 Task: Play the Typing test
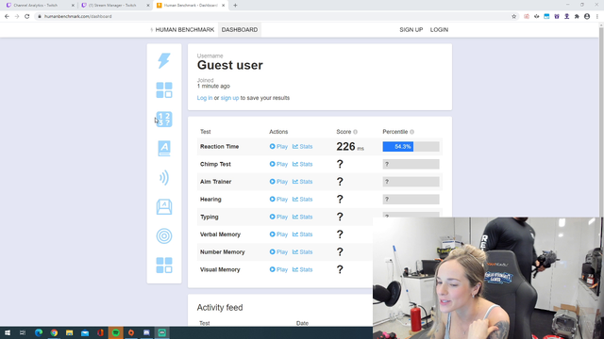278,218
